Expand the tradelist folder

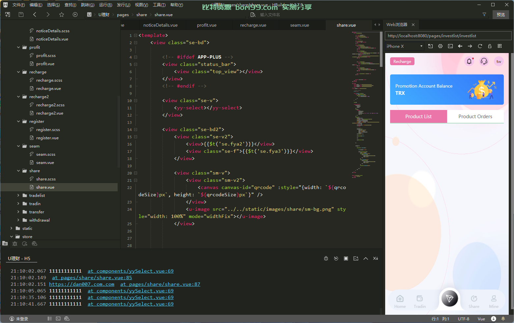18,196
